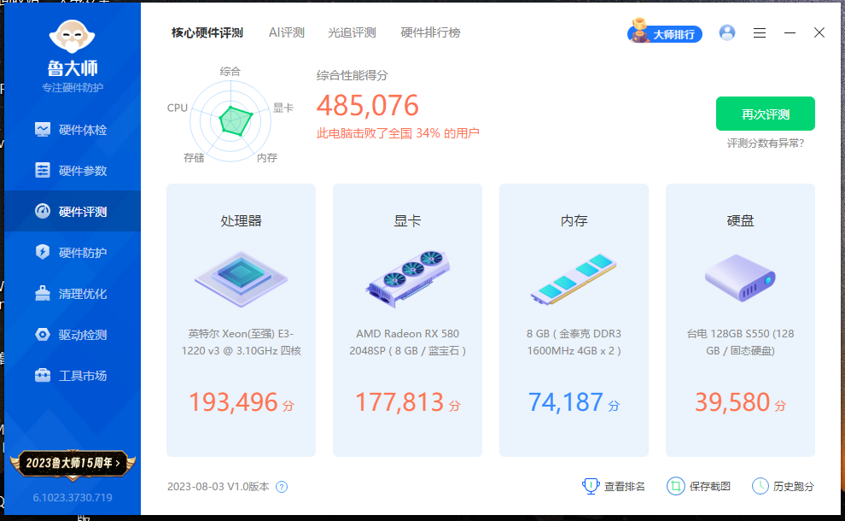
Task: Open the hamburger main menu
Action: click(x=760, y=33)
